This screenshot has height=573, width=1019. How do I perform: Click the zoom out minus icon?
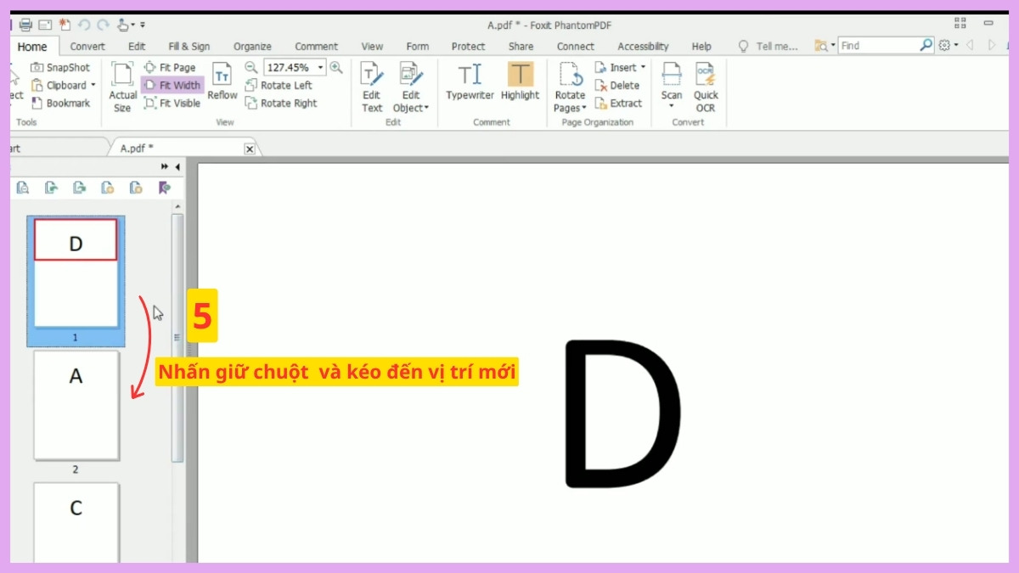pyautogui.click(x=251, y=67)
